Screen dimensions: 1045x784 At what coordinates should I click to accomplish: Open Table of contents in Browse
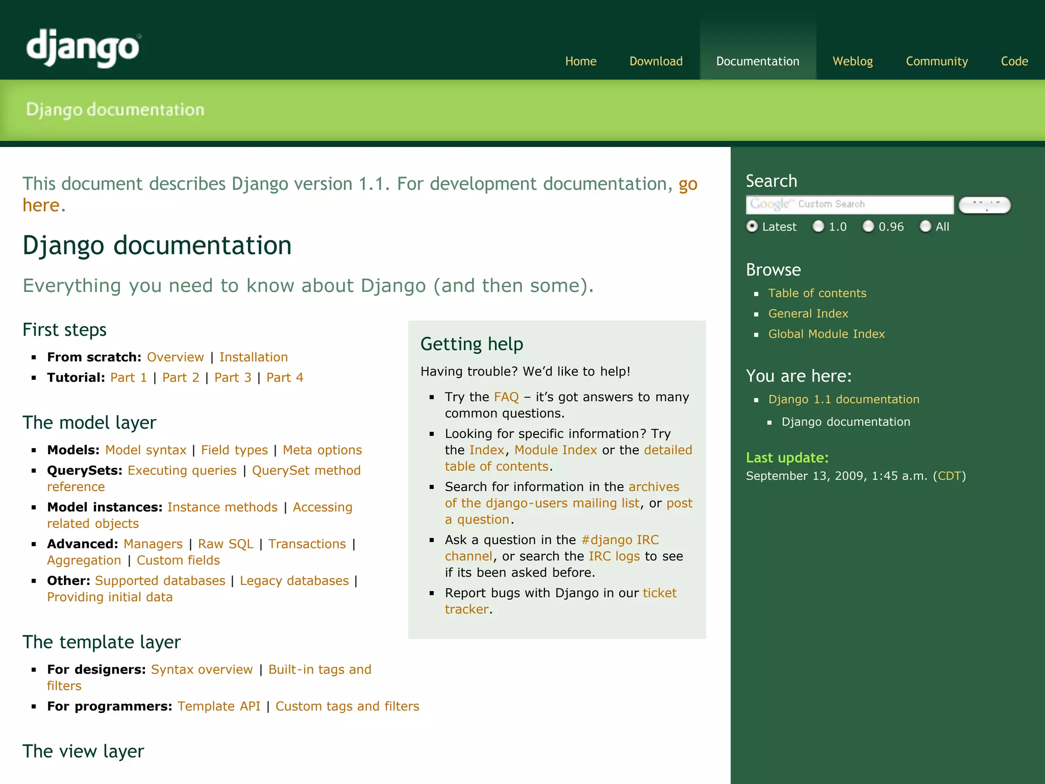[817, 293]
